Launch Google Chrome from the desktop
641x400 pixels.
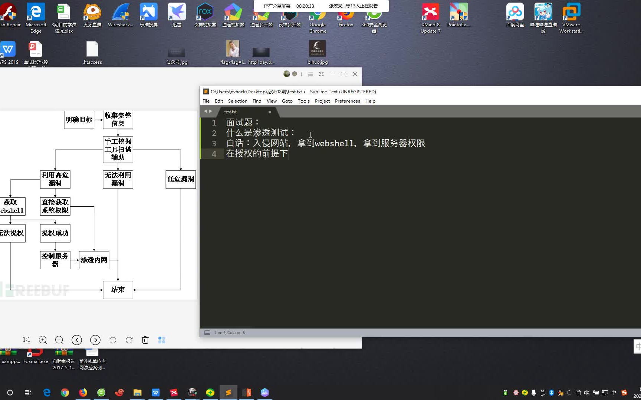click(x=318, y=15)
